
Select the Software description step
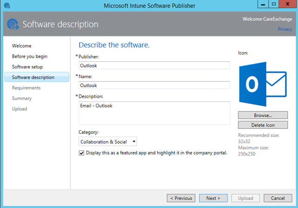pyautogui.click(x=37, y=77)
